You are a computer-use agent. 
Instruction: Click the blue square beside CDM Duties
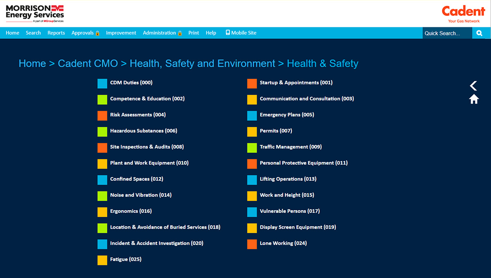pyautogui.click(x=102, y=83)
